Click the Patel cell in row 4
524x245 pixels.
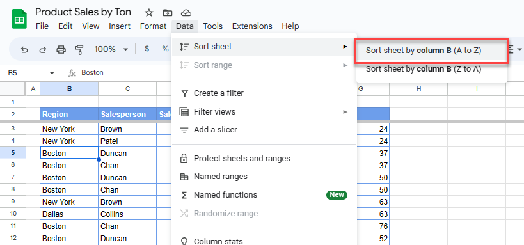coord(127,141)
